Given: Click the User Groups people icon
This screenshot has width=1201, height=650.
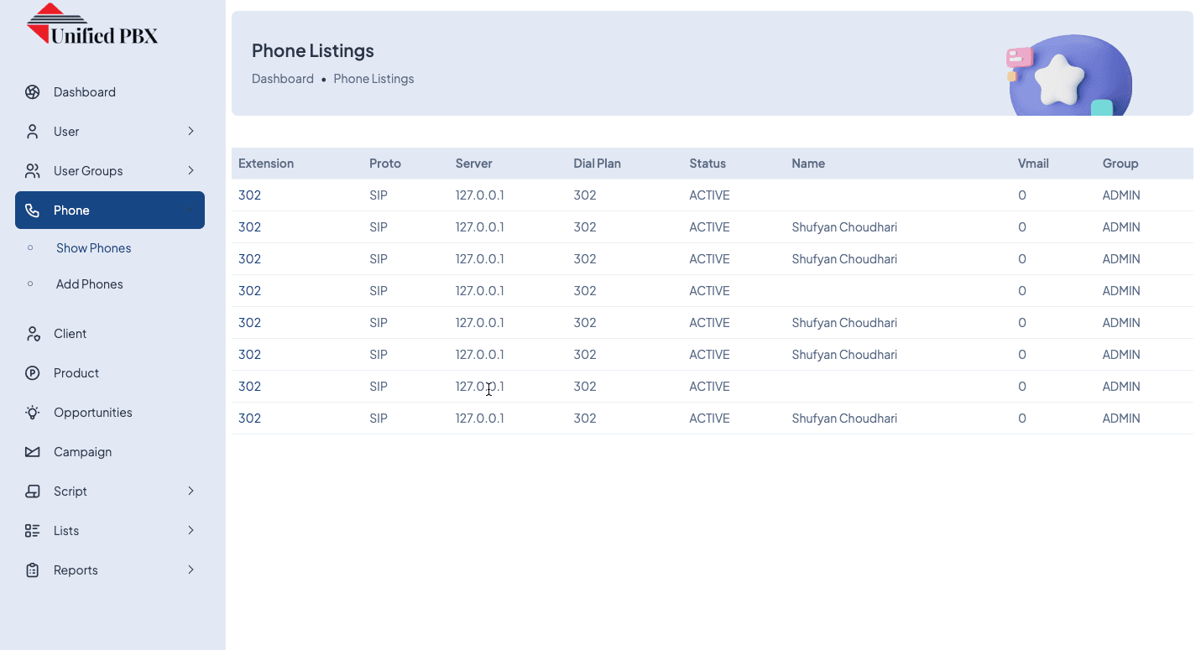Looking at the screenshot, I should [33, 171].
